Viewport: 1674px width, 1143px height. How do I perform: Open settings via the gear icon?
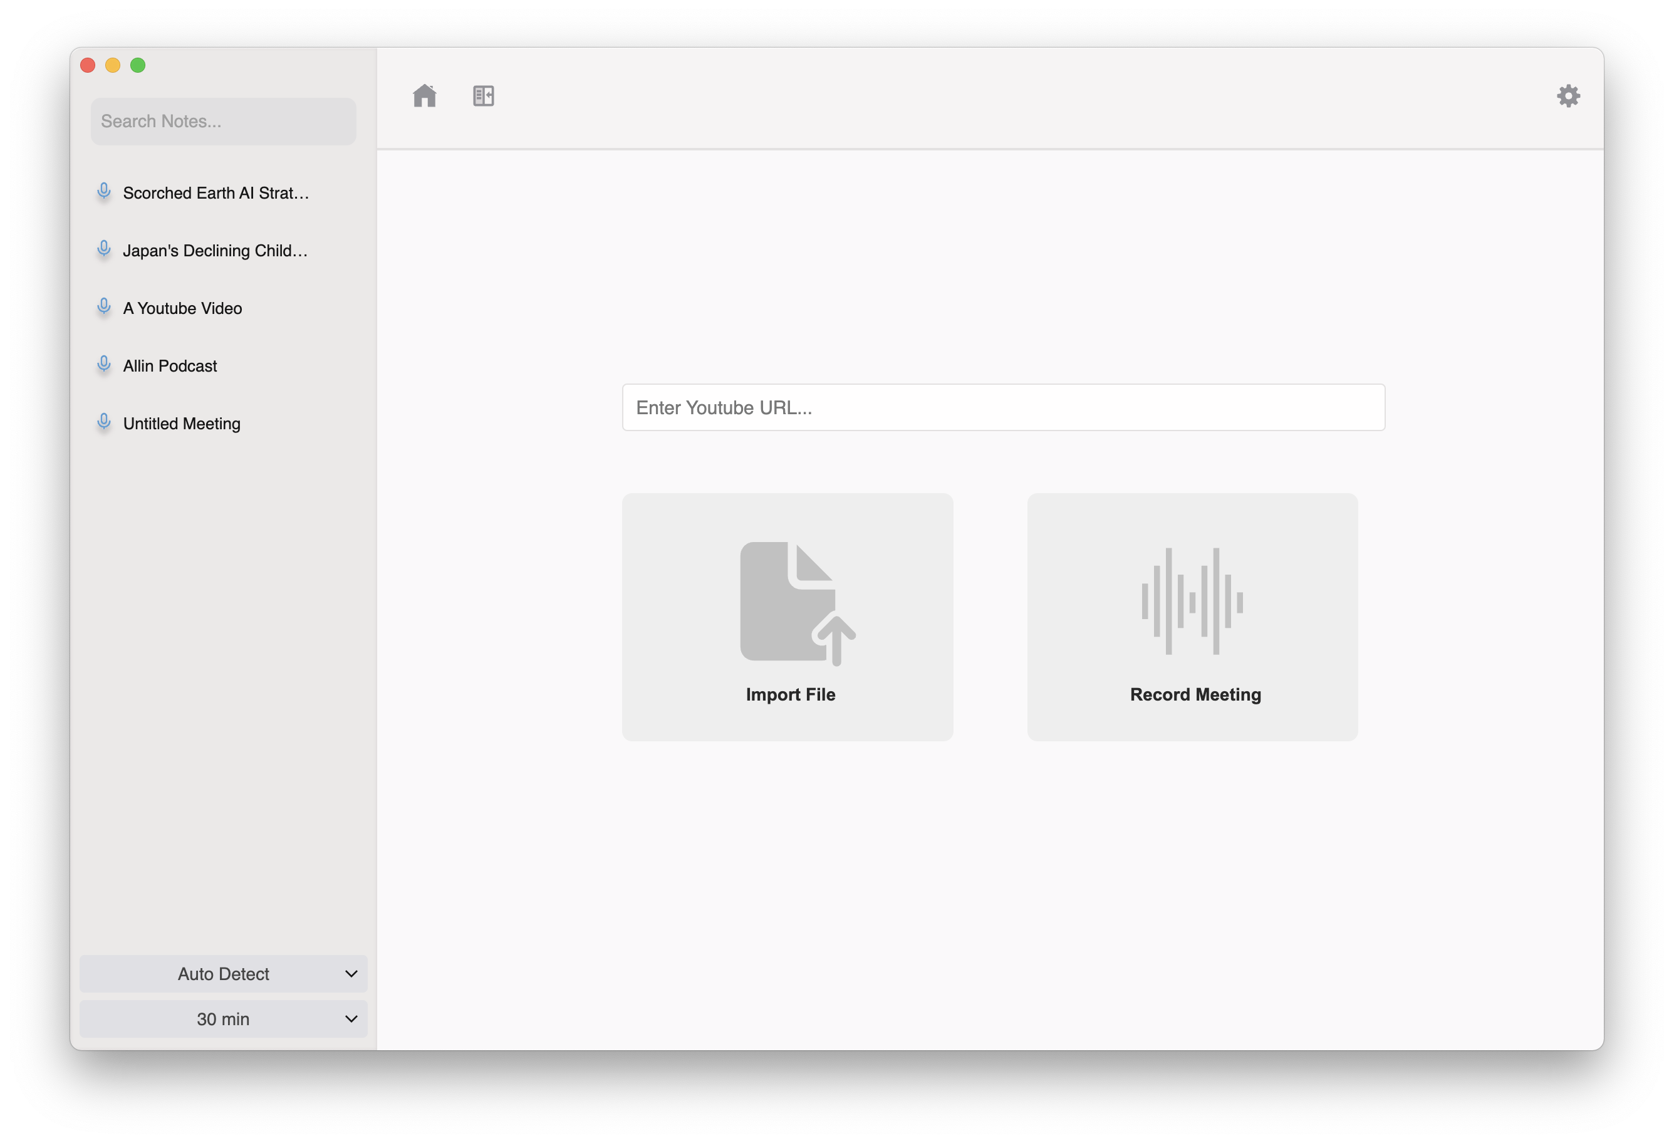1568,95
